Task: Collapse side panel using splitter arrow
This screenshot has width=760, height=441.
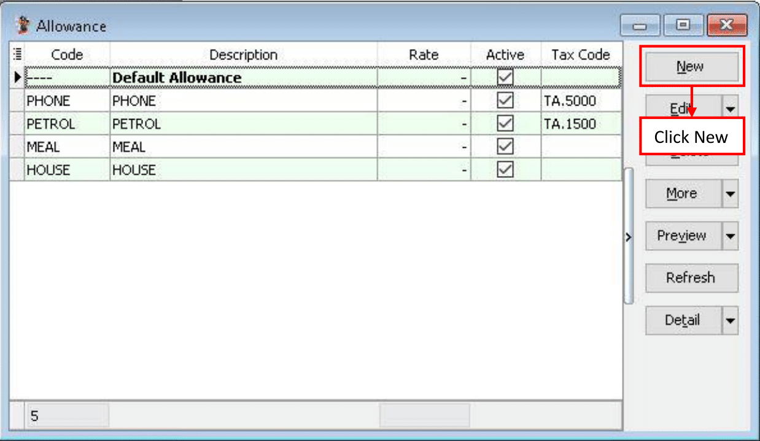Action: [x=628, y=237]
